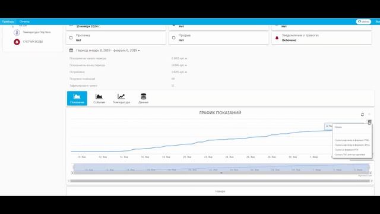This screenshot has height=214, width=380.
Task: Click the lower horizontal scrollbar left arrow
Action: click(x=69, y=181)
